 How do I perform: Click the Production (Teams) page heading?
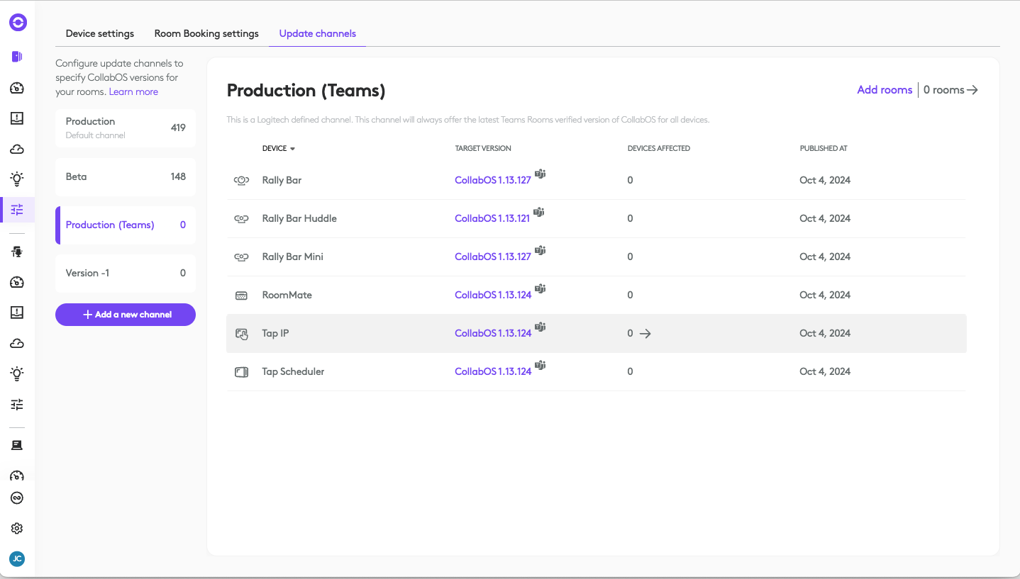[306, 91]
